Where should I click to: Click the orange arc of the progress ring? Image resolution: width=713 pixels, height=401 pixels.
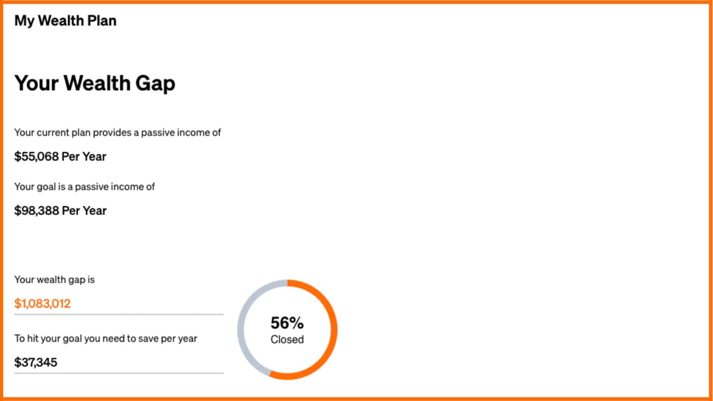(x=334, y=330)
